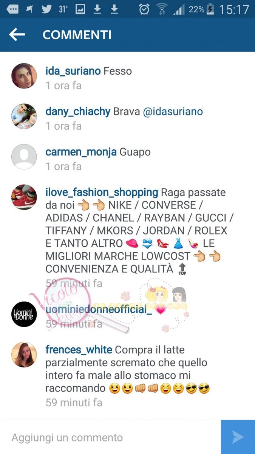
Task: Tap the alarm clock icon in status bar
Action: [144, 9]
